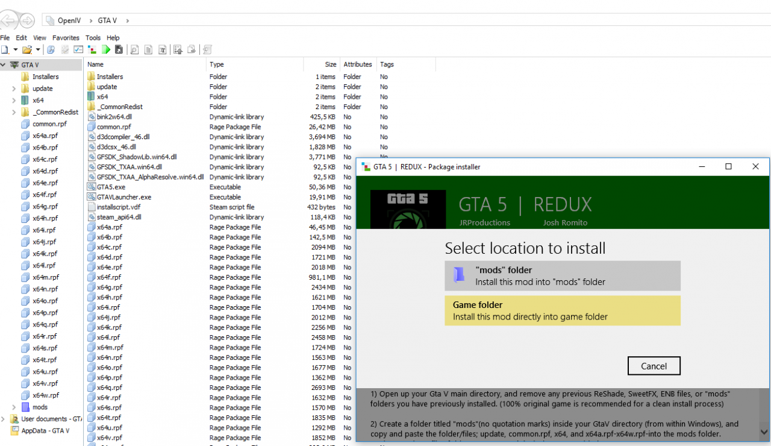Select Installers folder in the tree
Viewport: 771px width, 446px height.
pyautogui.click(x=45, y=77)
